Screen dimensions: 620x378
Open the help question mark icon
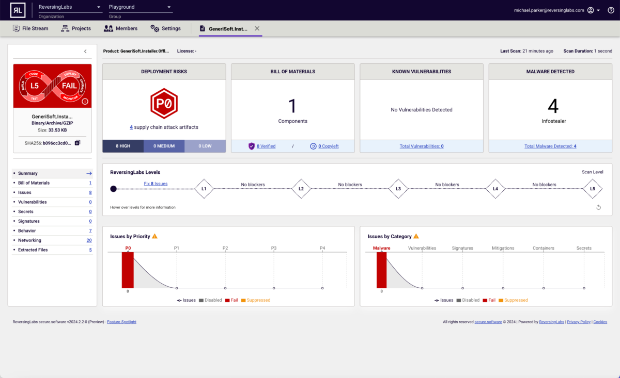(x=611, y=10)
